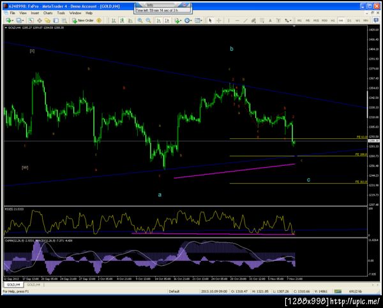The width and height of the screenshot is (383, 308).
Task: Switch to the D1 timeframe
Action: [x=349, y=20]
